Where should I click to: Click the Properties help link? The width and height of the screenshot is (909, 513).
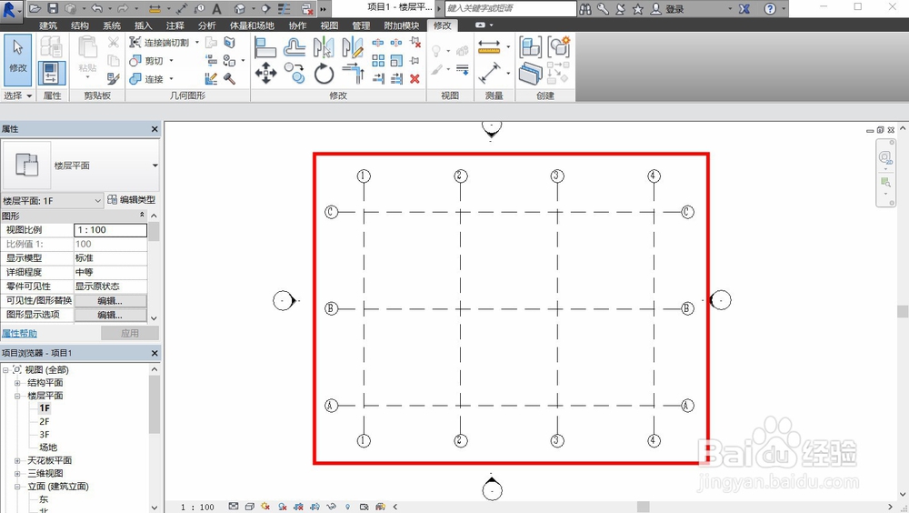(x=19, y=334)
